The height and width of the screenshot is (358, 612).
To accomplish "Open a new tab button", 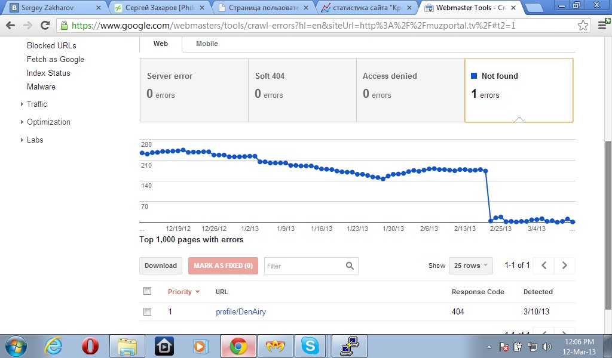I will 534,7.
